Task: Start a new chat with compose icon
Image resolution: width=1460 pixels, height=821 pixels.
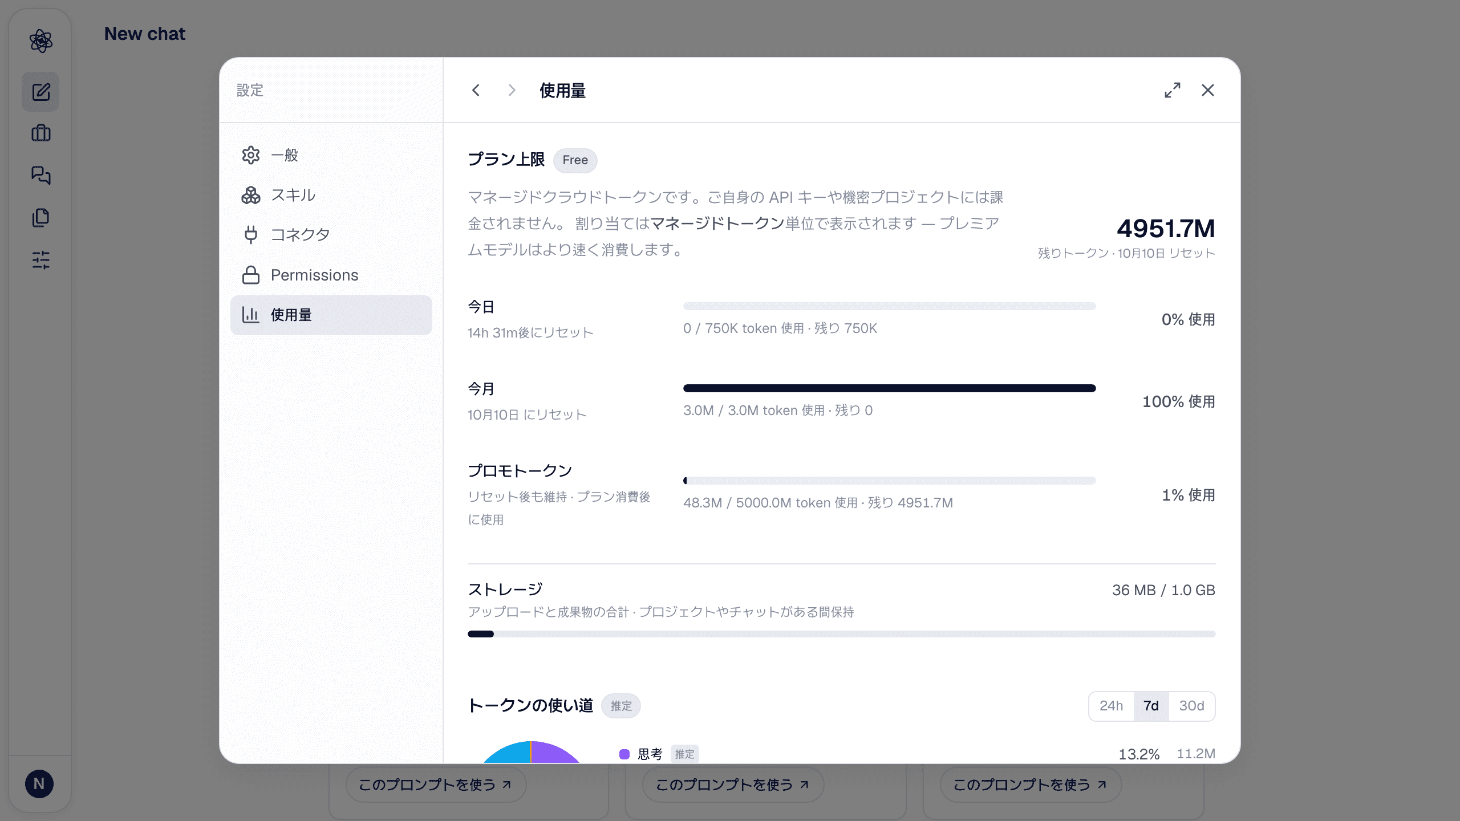Action: 40,92
